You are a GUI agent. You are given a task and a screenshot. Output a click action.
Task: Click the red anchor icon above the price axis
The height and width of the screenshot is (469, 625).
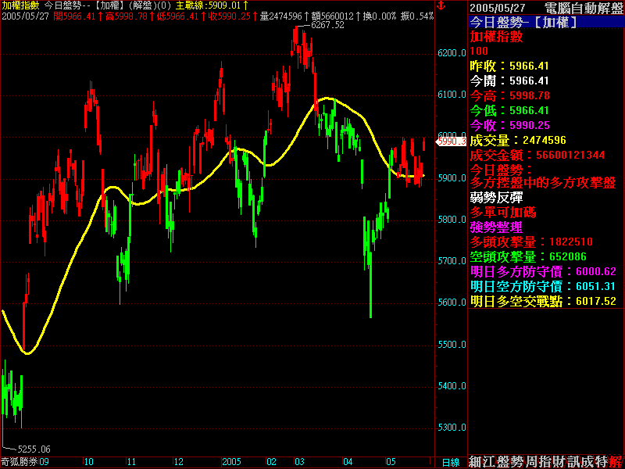(441, 5)
